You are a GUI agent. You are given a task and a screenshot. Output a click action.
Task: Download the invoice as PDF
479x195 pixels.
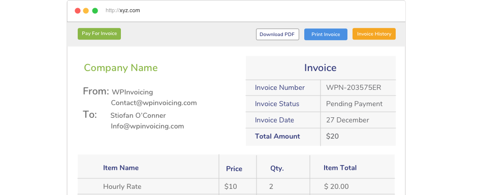(277, 34)
